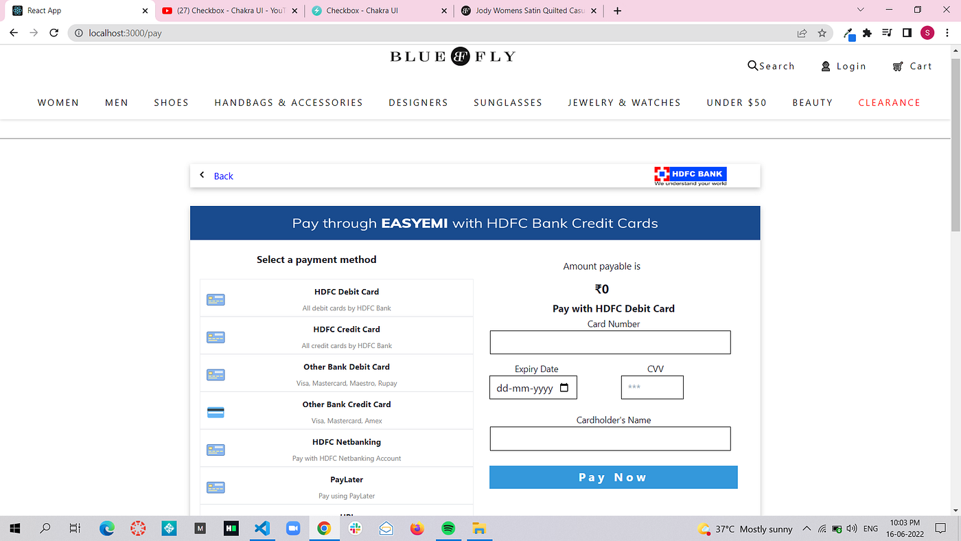Open the red CLEARANCE category
The width and height of the screenshot is (961, 541).
[889, 102]
